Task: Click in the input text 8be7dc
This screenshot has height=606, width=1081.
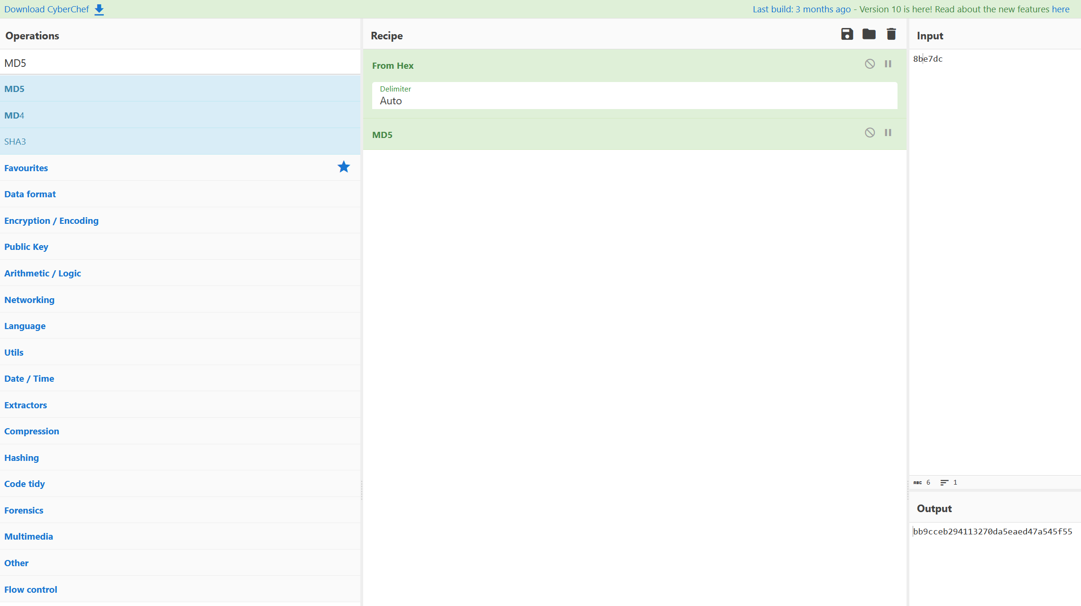Action: point(928,59)
